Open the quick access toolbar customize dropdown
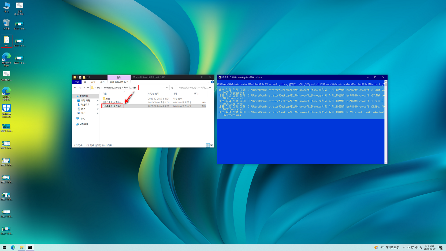 point(87,77)
